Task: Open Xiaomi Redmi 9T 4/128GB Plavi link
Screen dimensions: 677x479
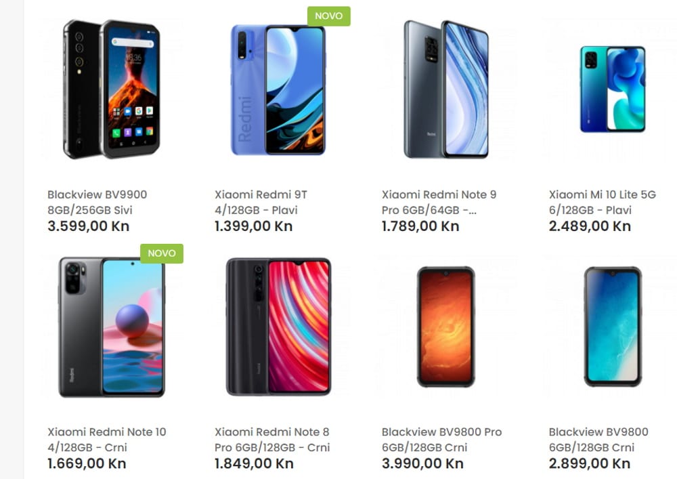Action: [261, 202]
